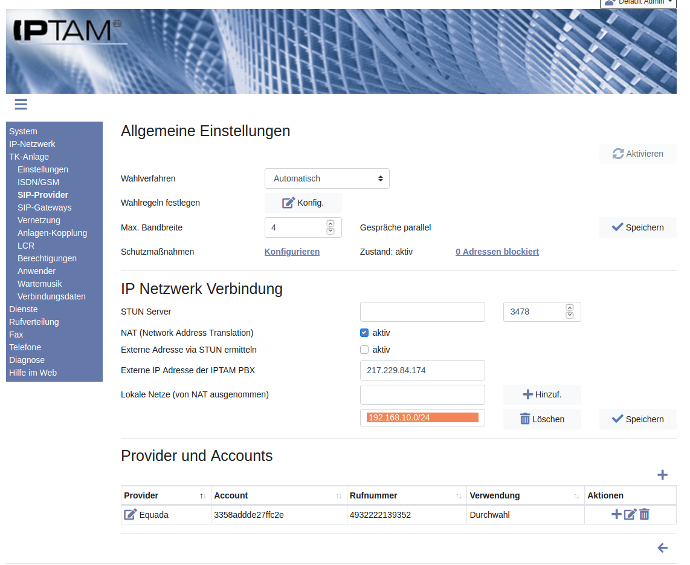Toggle the hamburger menu icon
This screenshot has width=690, height=565.
pyautogui.click(x=21, y=105)
